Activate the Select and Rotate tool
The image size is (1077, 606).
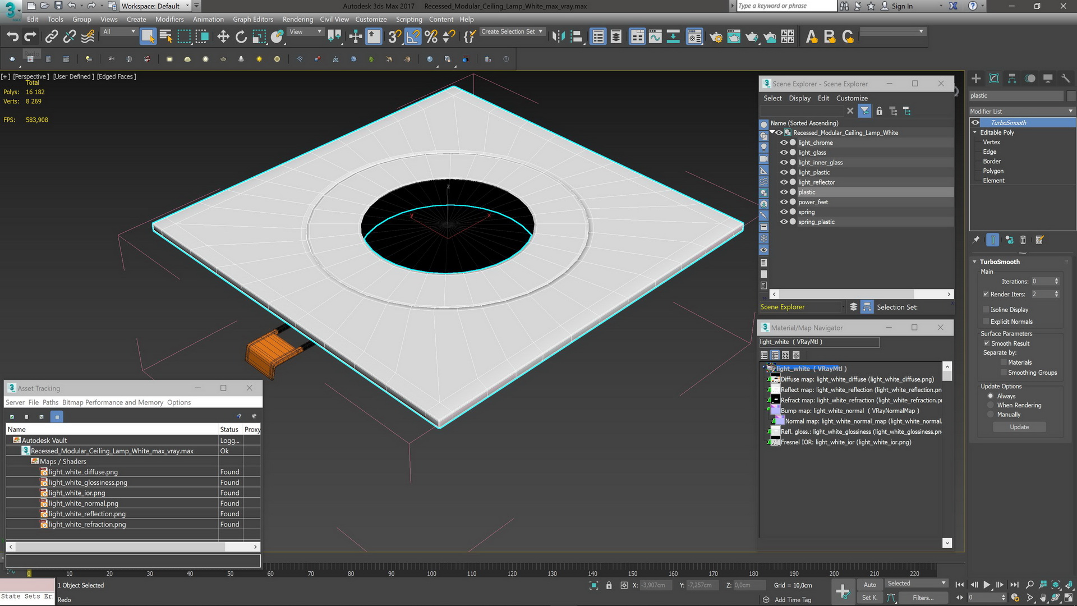click(241, 37)
